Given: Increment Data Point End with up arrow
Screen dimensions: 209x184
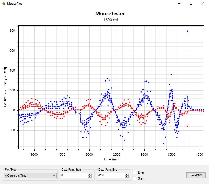Looking at the screenshot, I should 127,174.
